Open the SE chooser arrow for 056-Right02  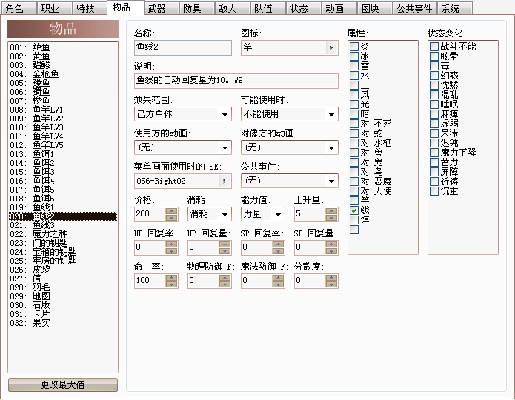(x=225, y=181)
